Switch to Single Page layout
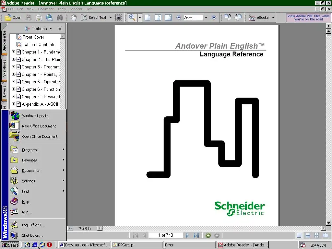Screen dimensions: 332x249 299,235
